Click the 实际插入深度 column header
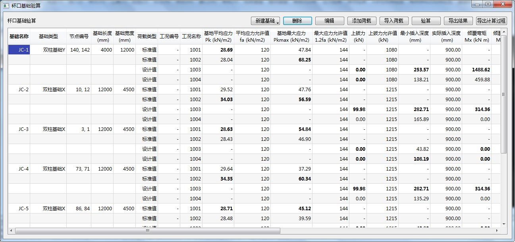Image resolution: width=515 pixels, height=242 pixels. tap(446, 36)
